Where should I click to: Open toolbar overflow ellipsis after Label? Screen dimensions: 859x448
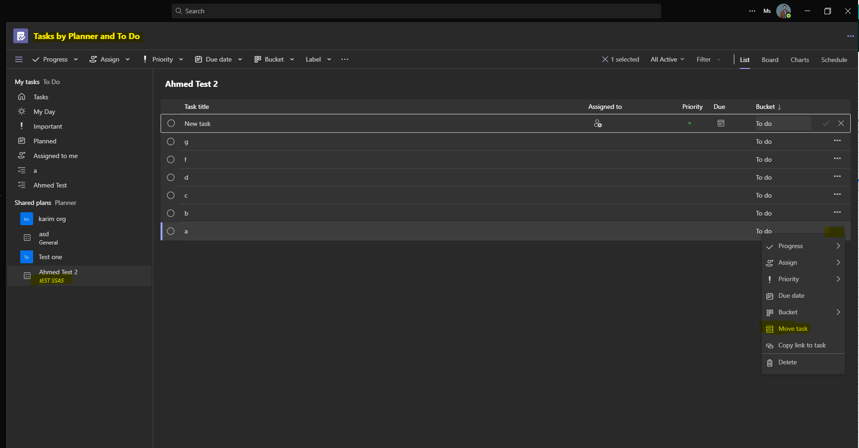point(345,59)
